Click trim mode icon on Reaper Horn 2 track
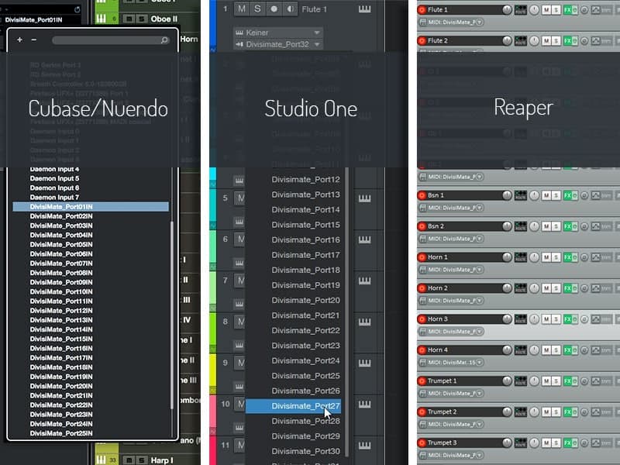This screenshot has width=620, height=465. pyautogui.click(x=606, y=288)
